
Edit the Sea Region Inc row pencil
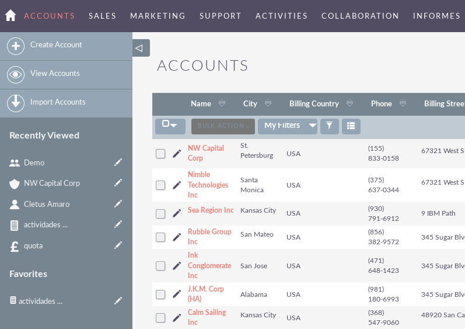click(x=177, y=213)
